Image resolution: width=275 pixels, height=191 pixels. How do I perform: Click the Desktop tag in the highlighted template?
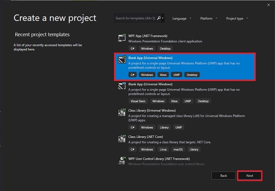click(x=192, y=75)
